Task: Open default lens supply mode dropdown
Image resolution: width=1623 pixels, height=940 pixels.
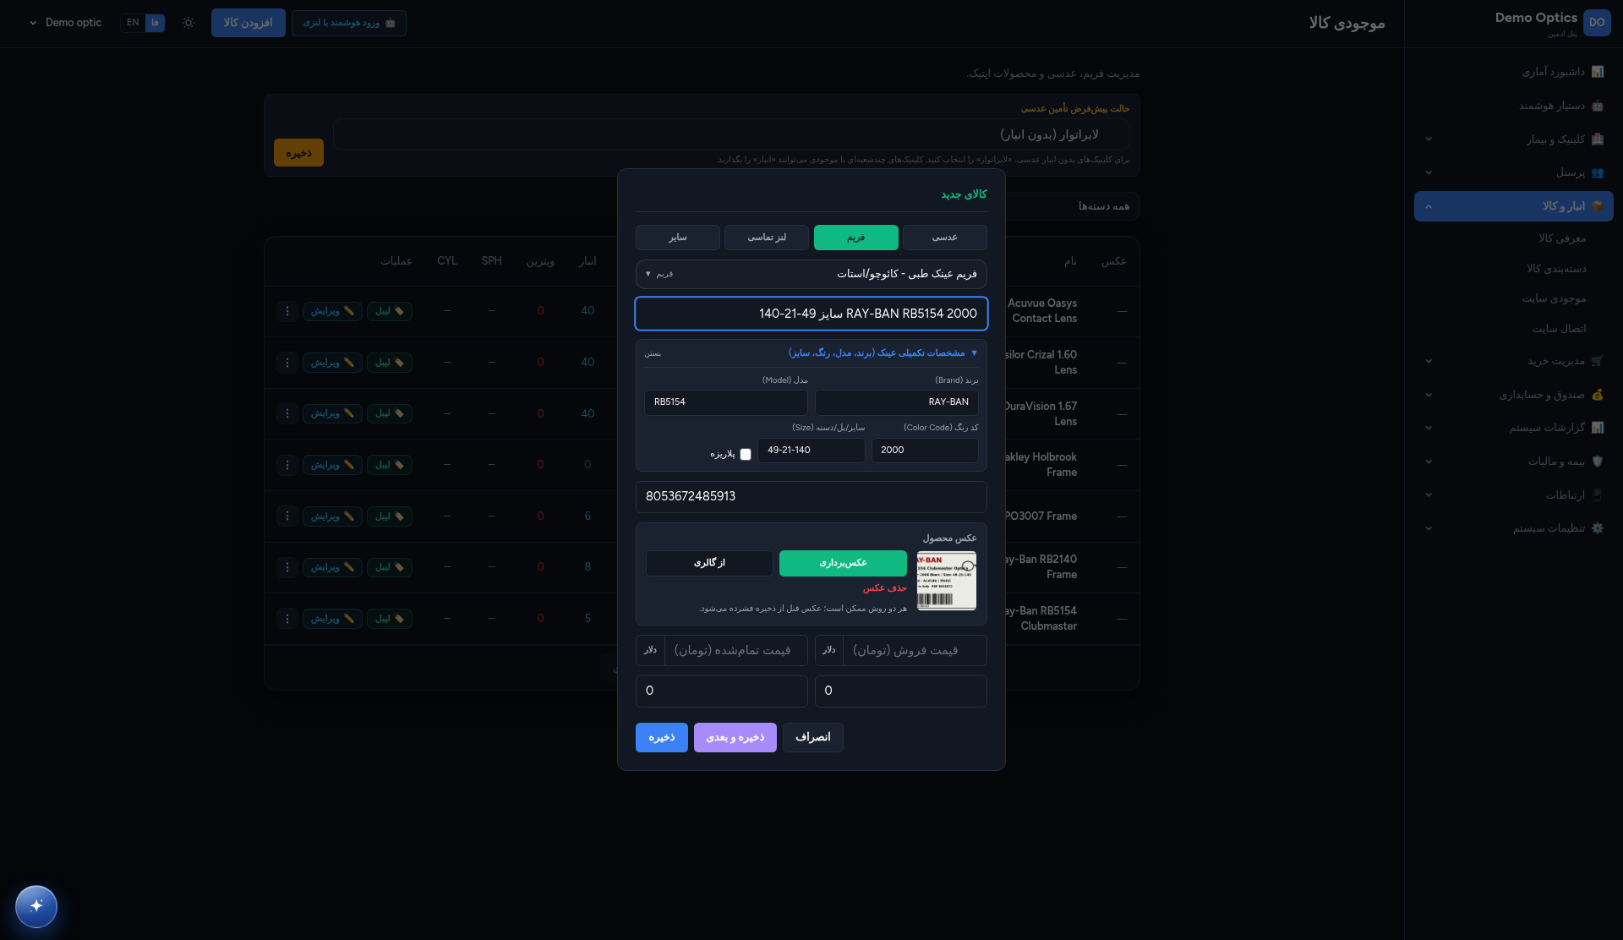Action: click(731, 134)
